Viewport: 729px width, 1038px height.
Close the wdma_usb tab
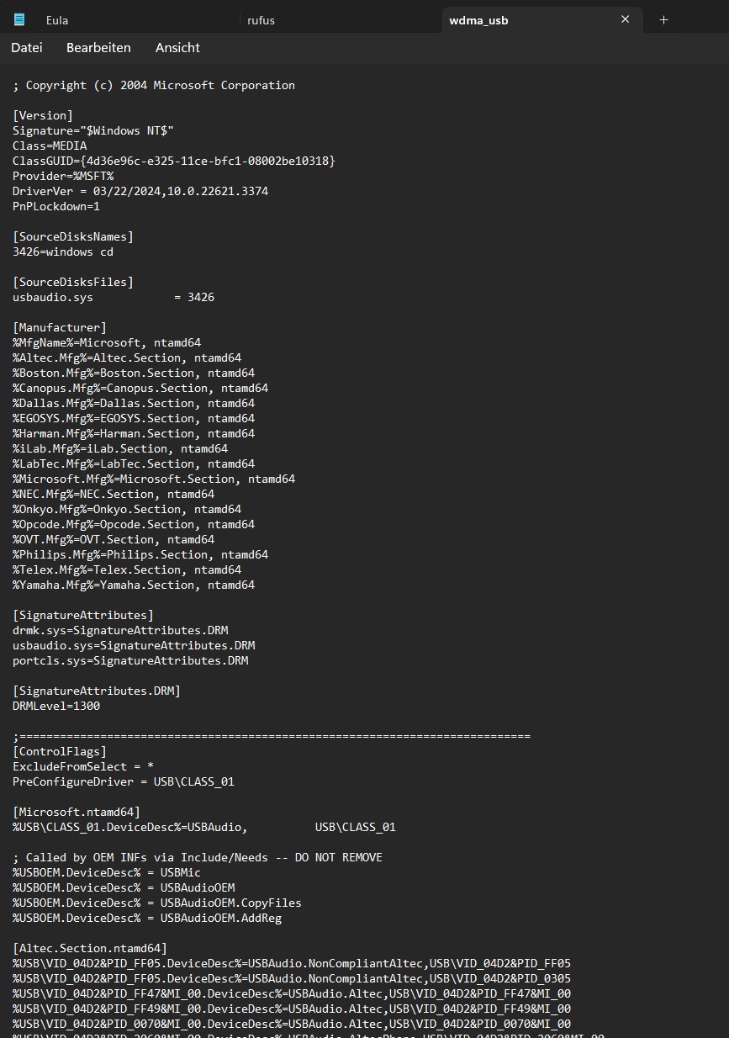pyautogui.click(x=625, y=19)
